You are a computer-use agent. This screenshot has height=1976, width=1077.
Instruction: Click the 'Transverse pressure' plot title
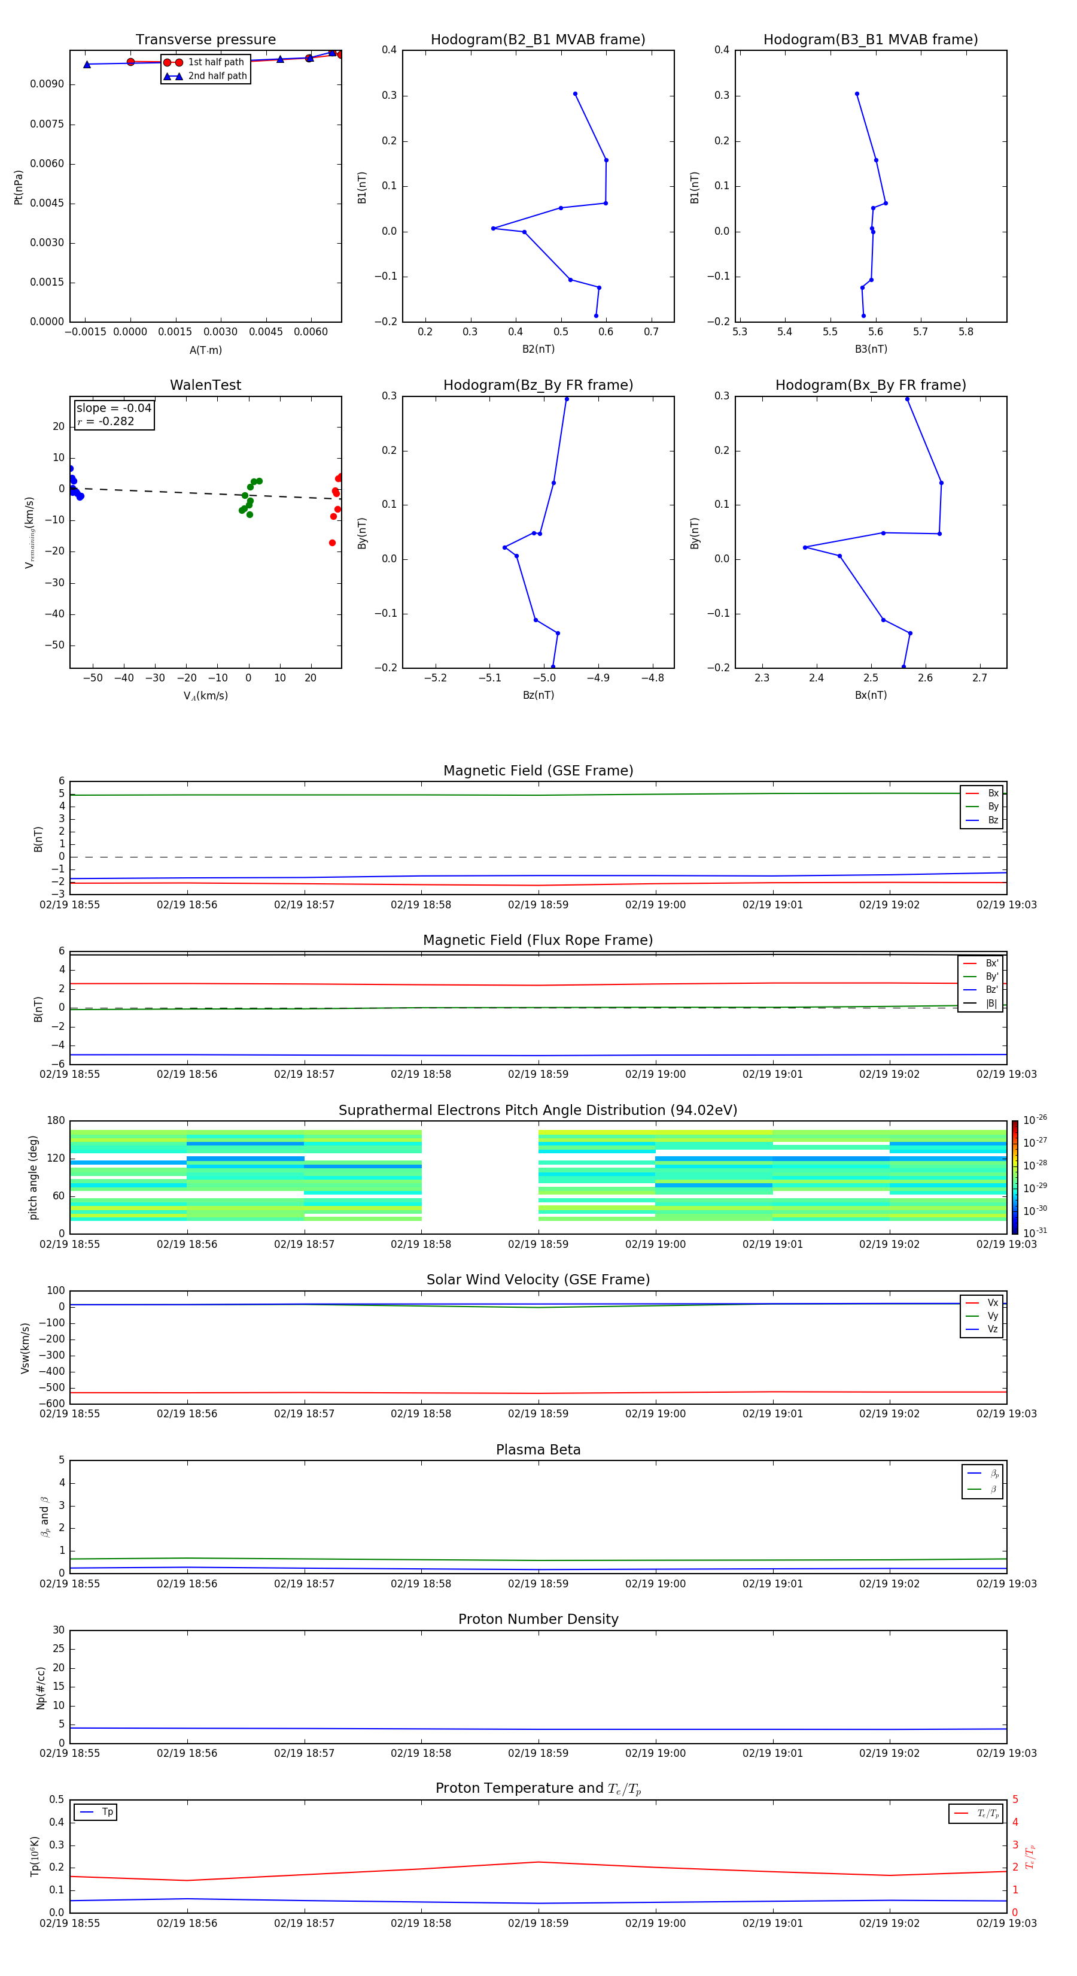point(205,40)
